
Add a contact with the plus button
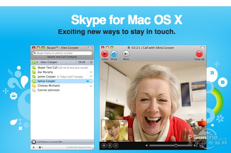[34, 147]
